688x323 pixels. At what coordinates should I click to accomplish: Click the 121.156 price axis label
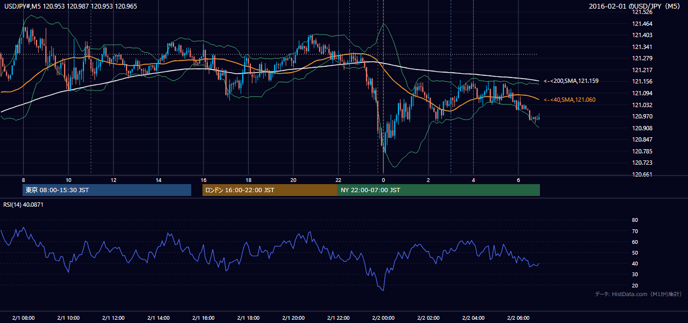tap(642, 81)
